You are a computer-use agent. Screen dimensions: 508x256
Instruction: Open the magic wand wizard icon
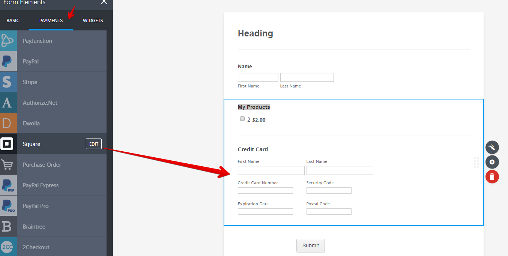tap(492, 148)
